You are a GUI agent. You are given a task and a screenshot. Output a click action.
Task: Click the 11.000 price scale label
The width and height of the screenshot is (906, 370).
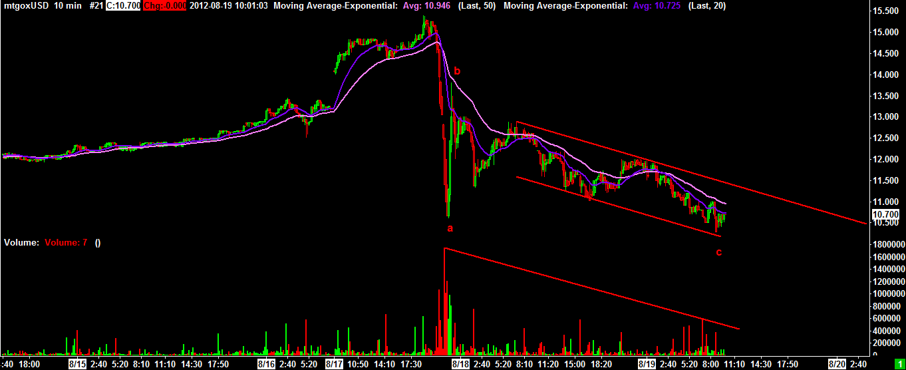point(887,202)
